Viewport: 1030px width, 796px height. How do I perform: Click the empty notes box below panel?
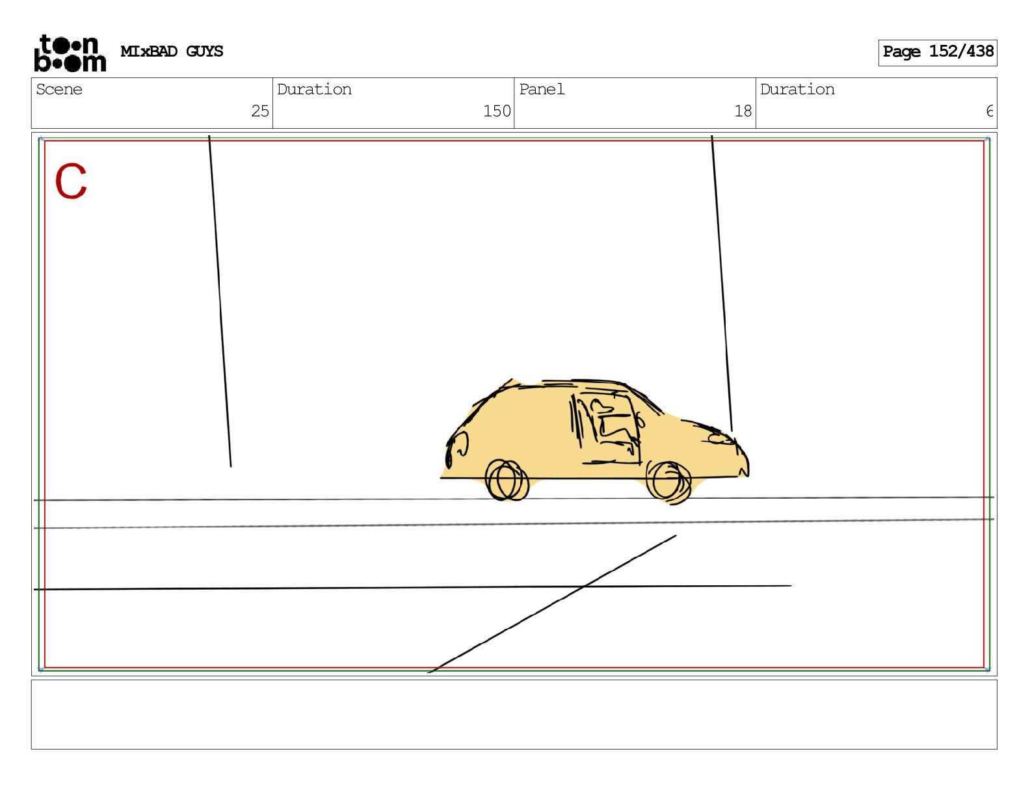click(x=514, y=714)
